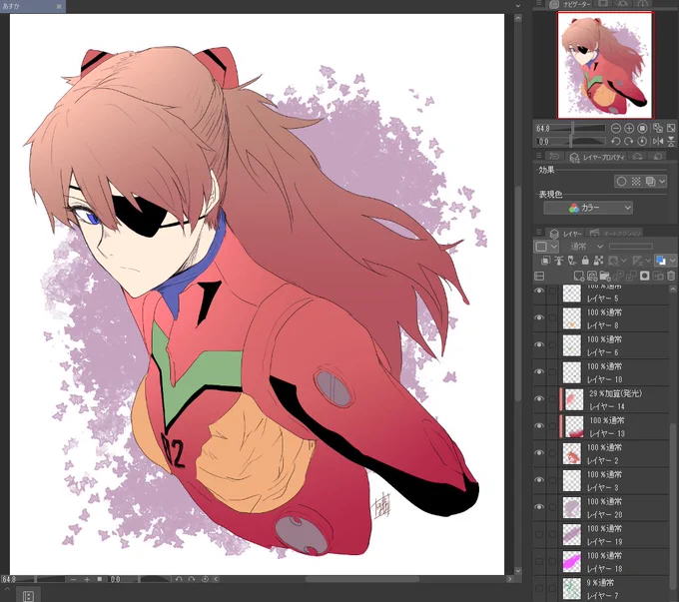Image resolution: width=679 pixels, height=602 pixels.
Task: Zoom out using the navigator minus icon
Action: tap(615, 128)
